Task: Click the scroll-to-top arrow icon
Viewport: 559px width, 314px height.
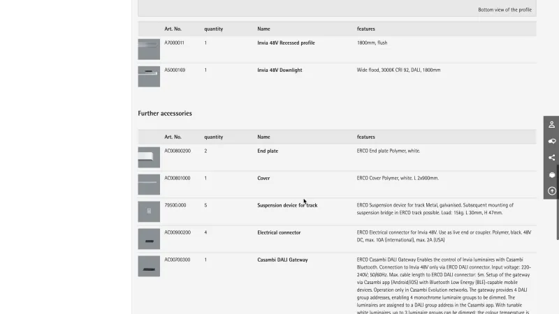Action: click(x=551, y=190)
